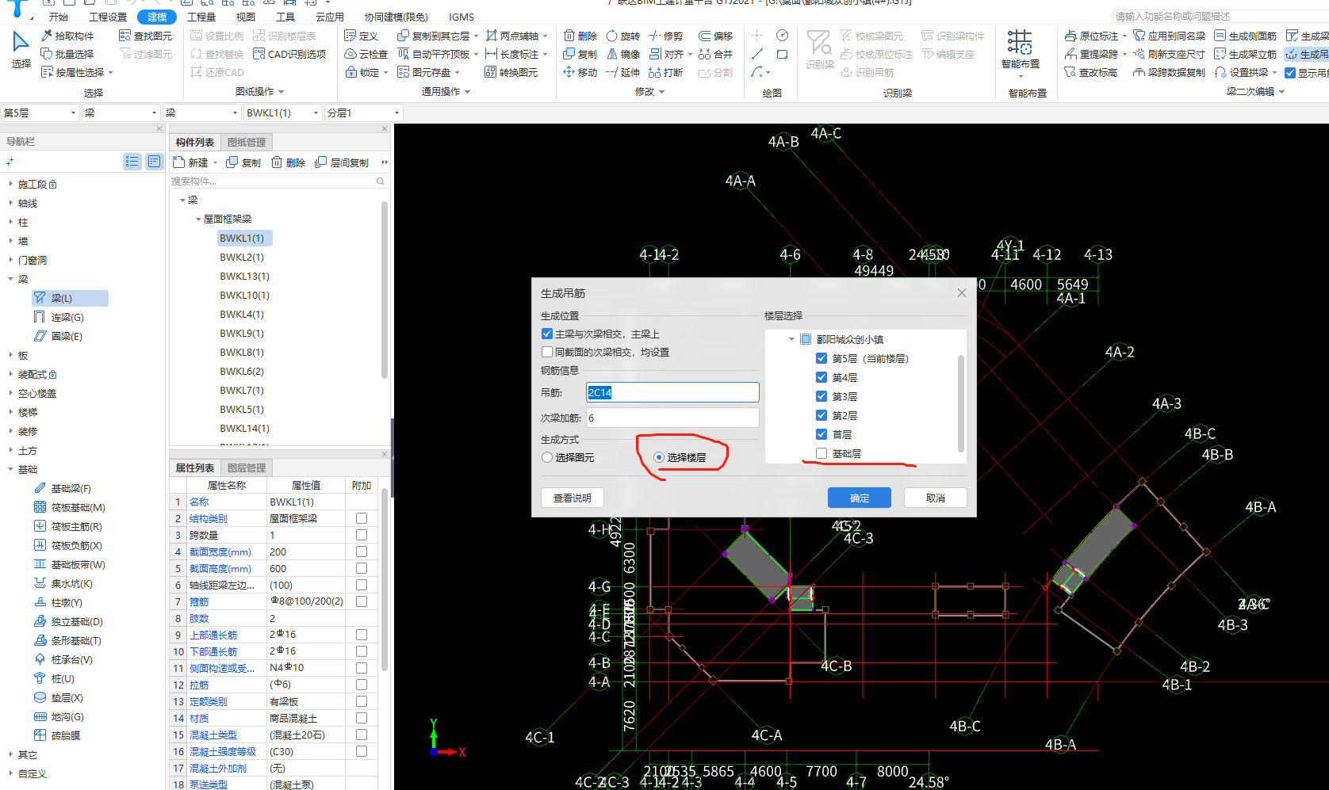Click the 转换图元 convert element tool

point(511,72)
